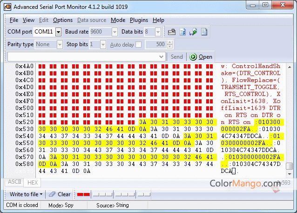Click the scrollbar down arrow
The height and width of the screenshot is (213, 297).
click(x=290, y=174)
